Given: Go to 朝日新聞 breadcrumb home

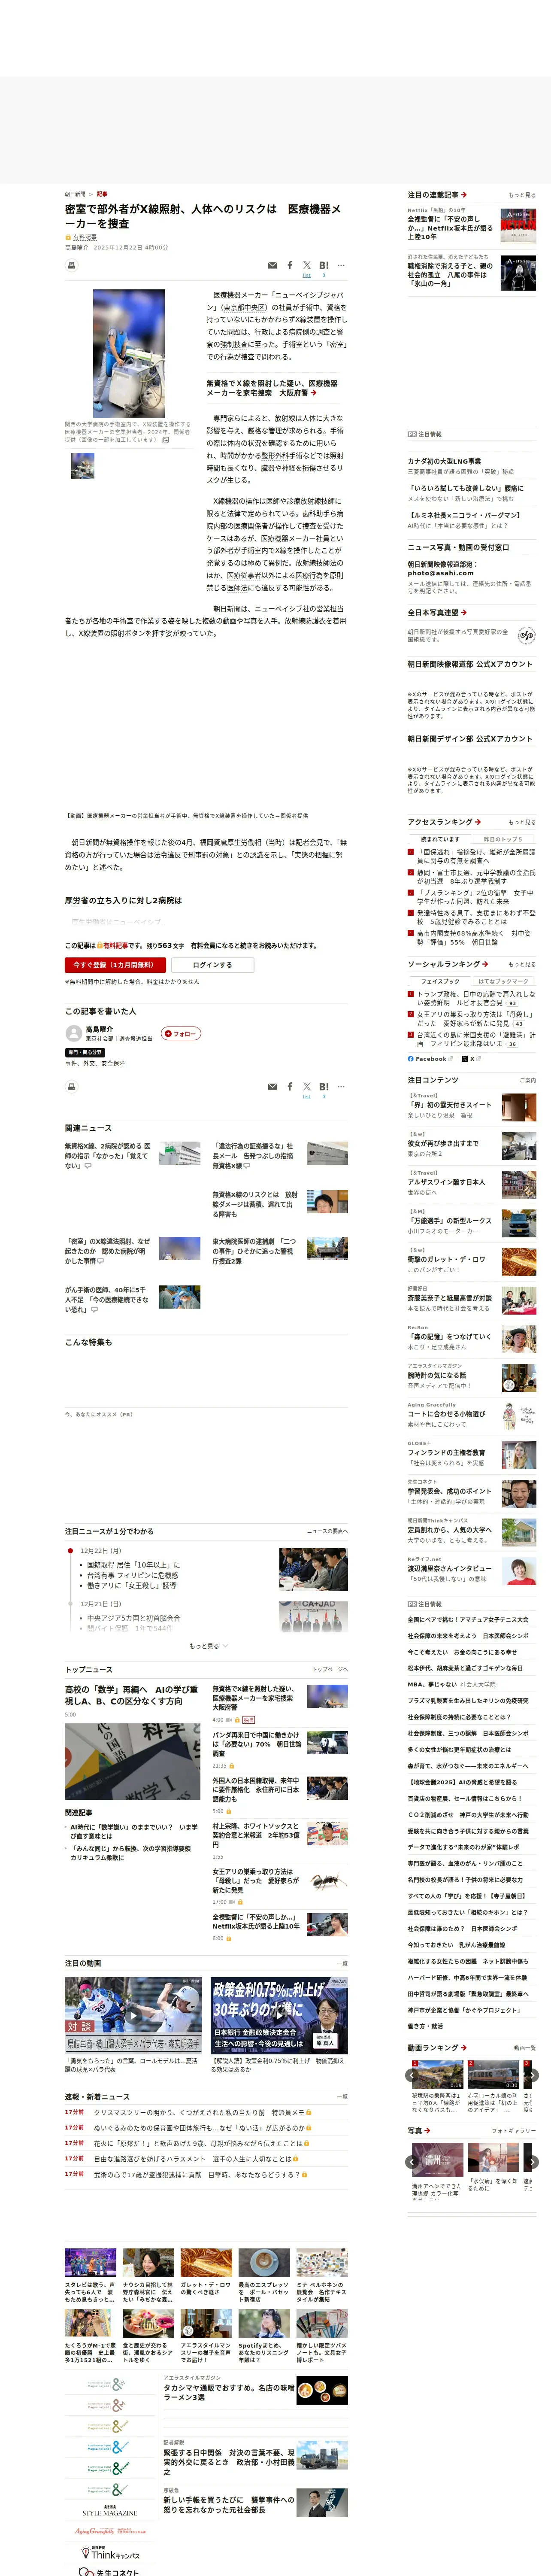Looking at the screenshot, I should coord(75,194).
